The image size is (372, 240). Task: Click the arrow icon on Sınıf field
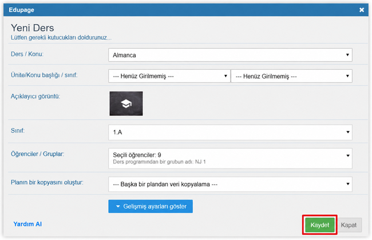point(347,132)
